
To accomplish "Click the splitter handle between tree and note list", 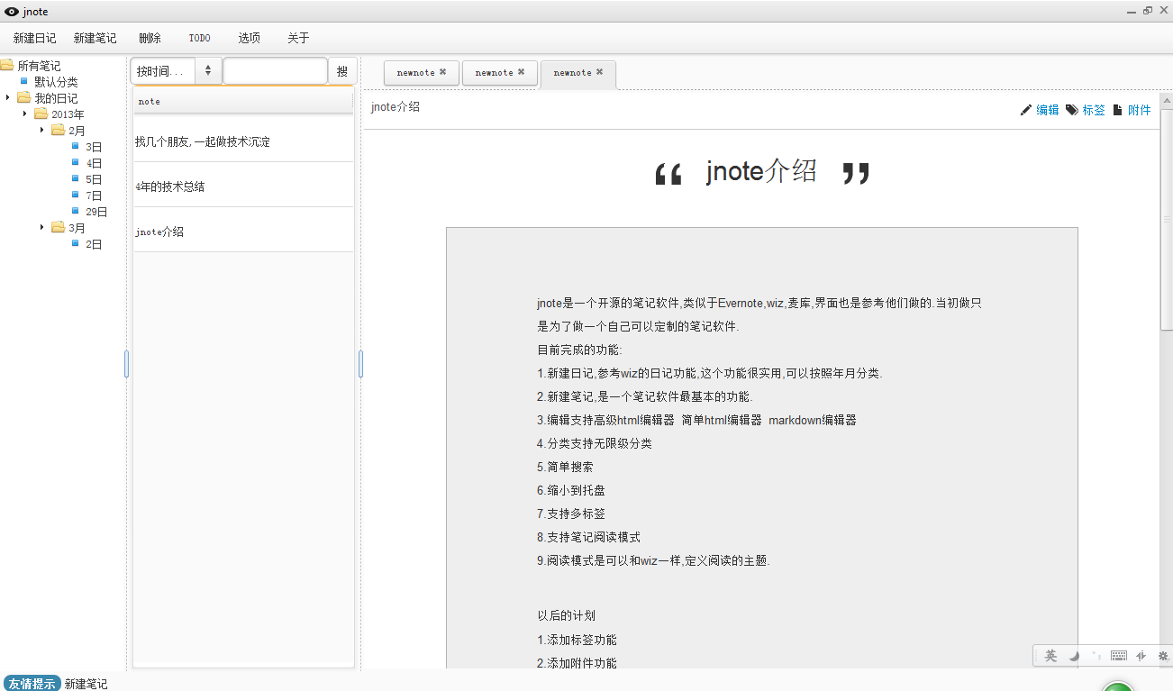I will 126,364.
